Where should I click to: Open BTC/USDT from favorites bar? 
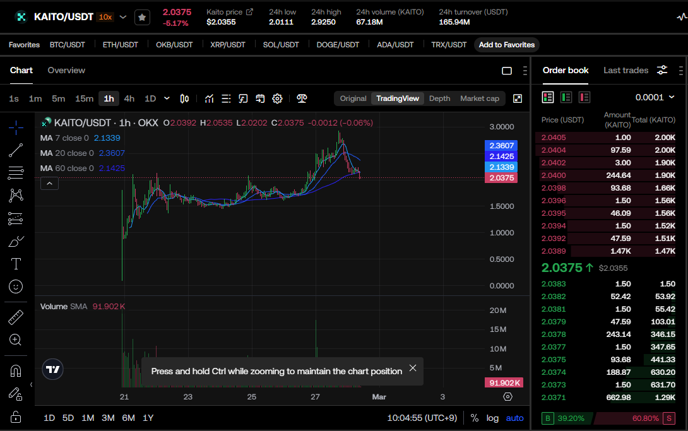[x=67, y=45]
